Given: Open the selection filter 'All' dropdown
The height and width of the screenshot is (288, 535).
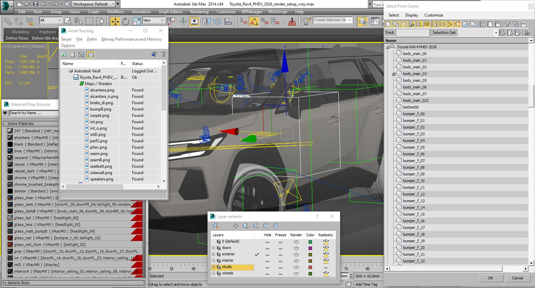Looking at the screenshot, I should click(x=51, y=20).
